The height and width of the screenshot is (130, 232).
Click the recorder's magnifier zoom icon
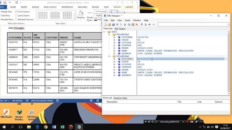[153, 122]
